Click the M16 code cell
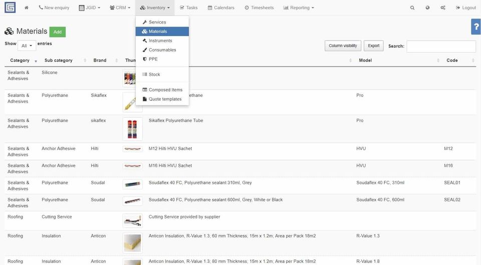Screen dimensions: 481x265 click(x=448, y=166)
